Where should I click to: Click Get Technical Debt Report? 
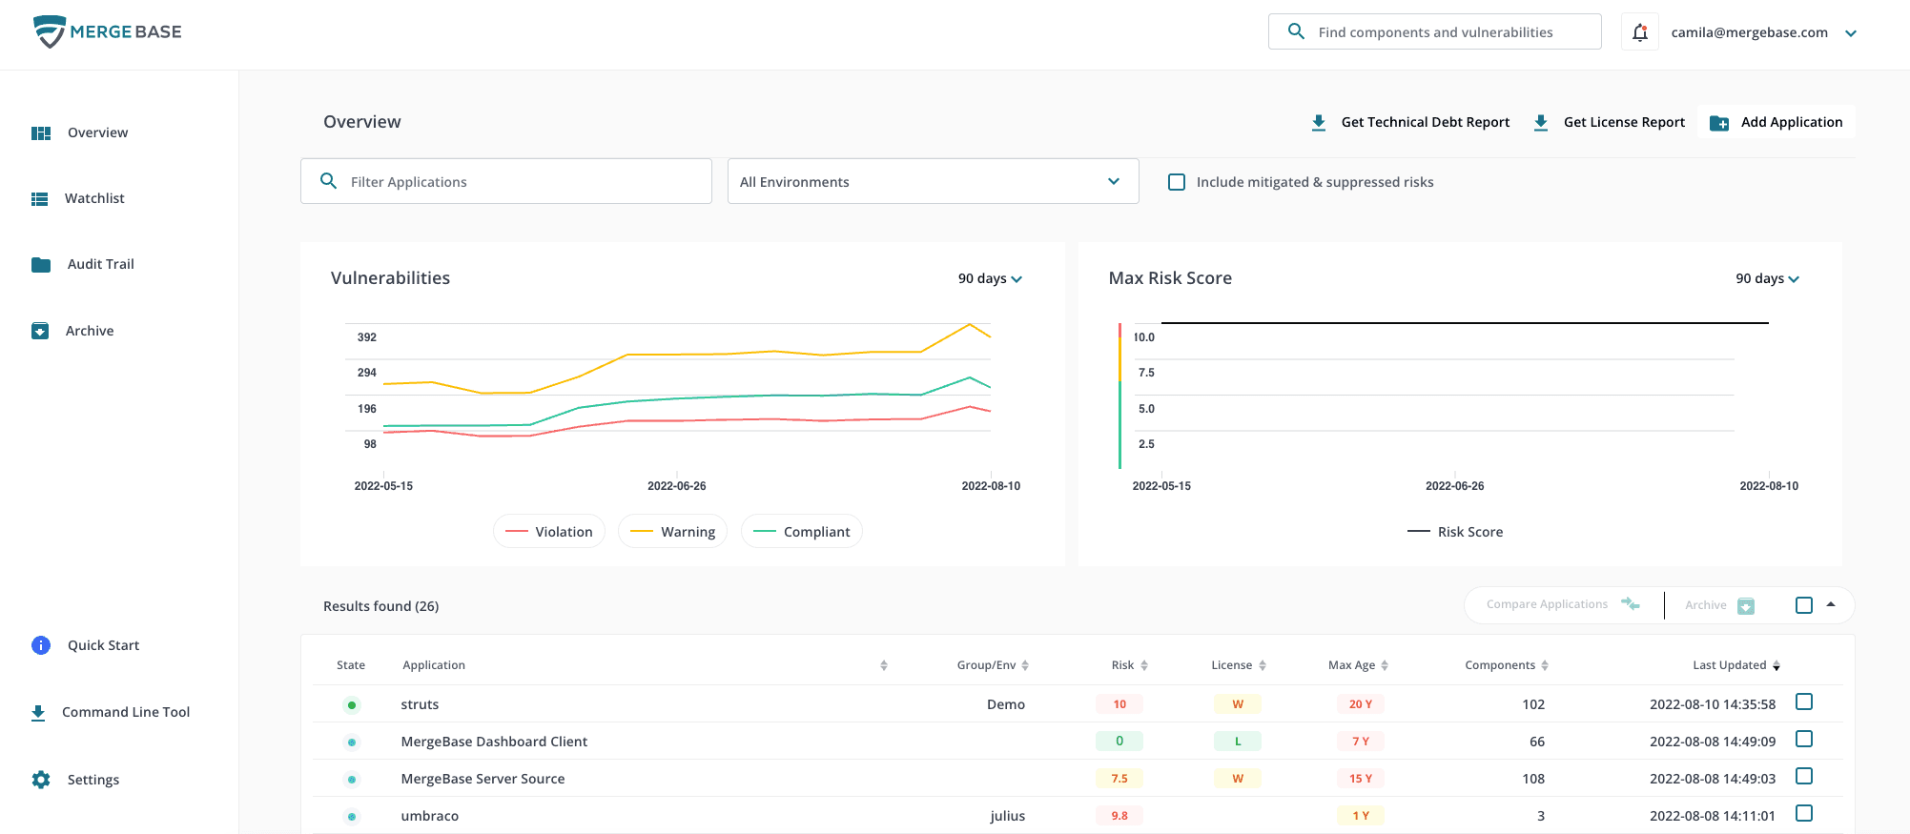tap(1411, 122)
